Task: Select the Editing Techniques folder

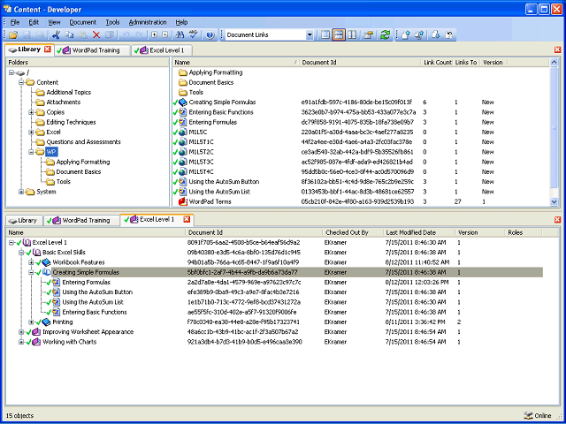Action: (x=71, y=122)
